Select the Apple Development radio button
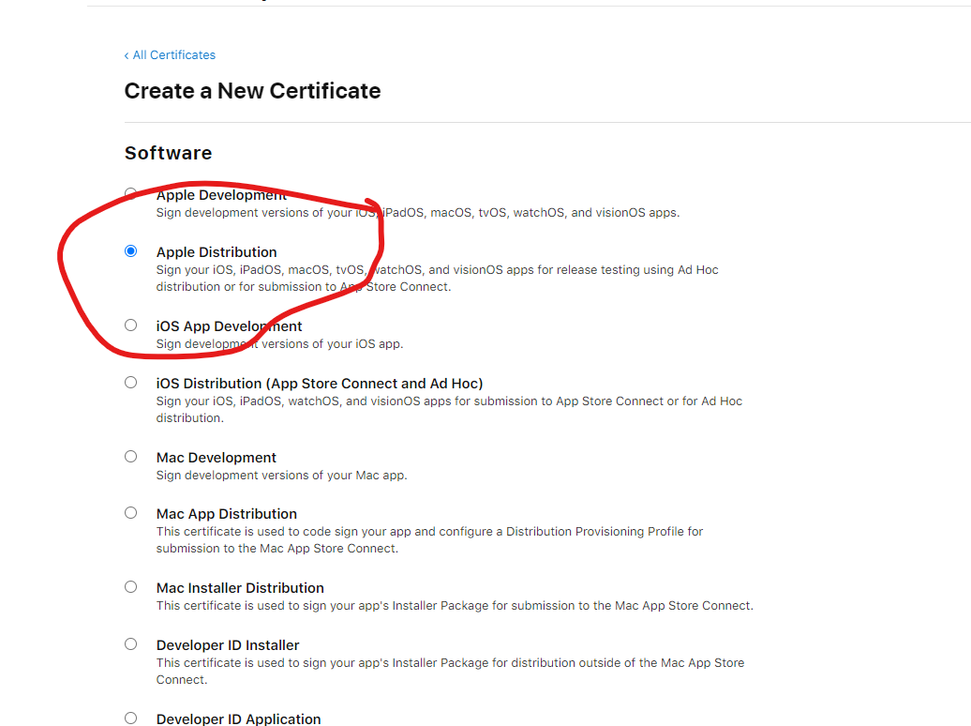The image size is (971, 726). [130, 193]
